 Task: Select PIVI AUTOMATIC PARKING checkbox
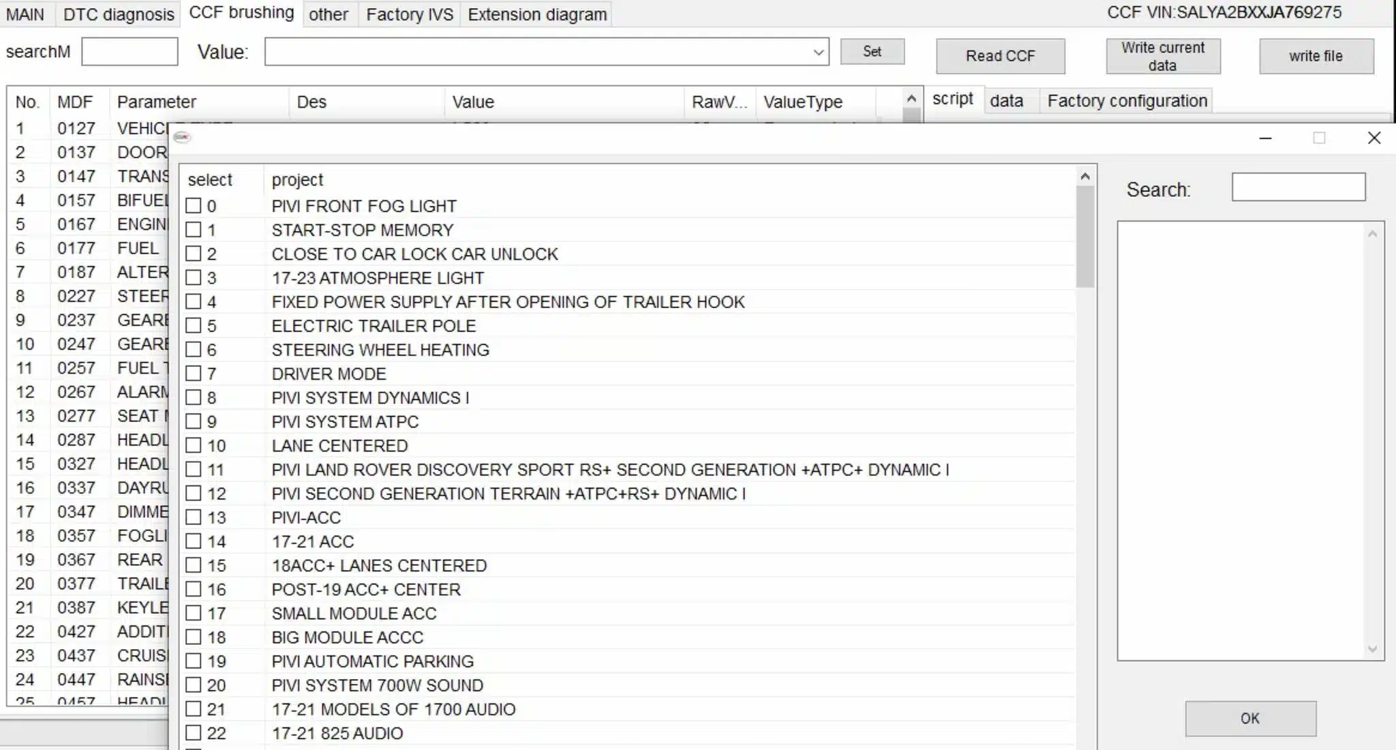pyautogui.click(x=194, y=661)
